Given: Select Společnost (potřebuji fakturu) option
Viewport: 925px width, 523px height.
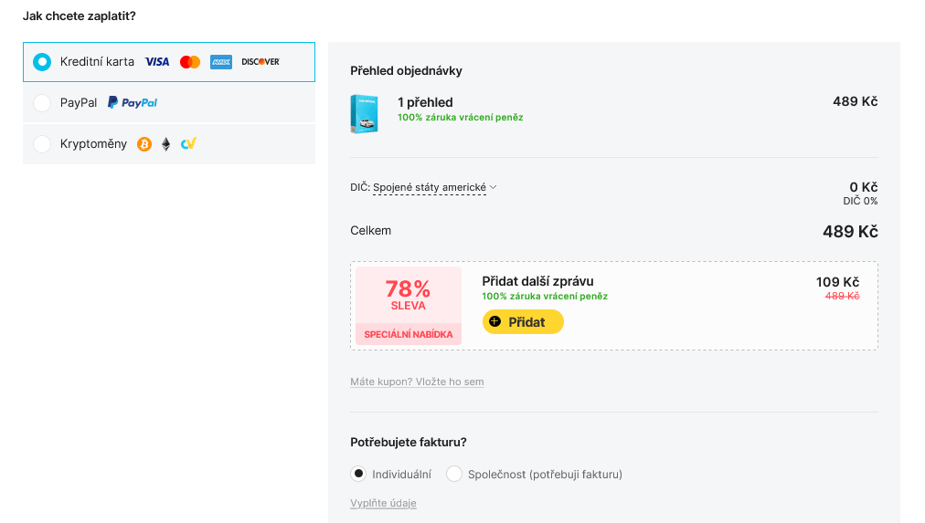Looking at the screenshot, I should click(x=453, y=474).
